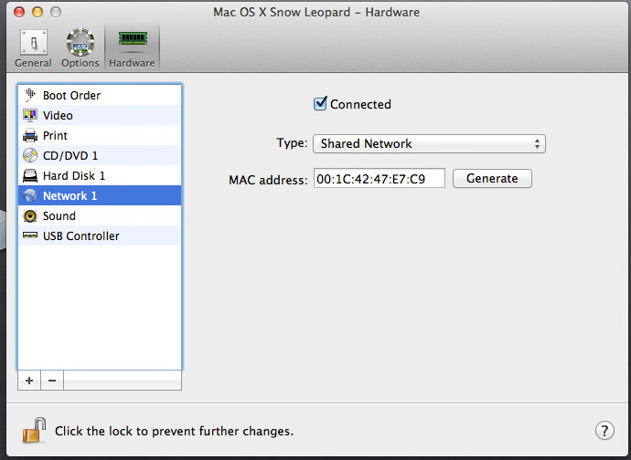Switch to the Options tab
631x460 pixels.
(80, 48)
